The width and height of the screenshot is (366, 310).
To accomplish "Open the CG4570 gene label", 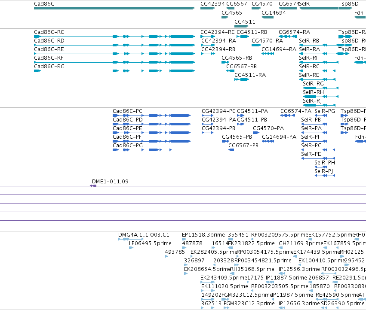I will [x=262, y=4].
